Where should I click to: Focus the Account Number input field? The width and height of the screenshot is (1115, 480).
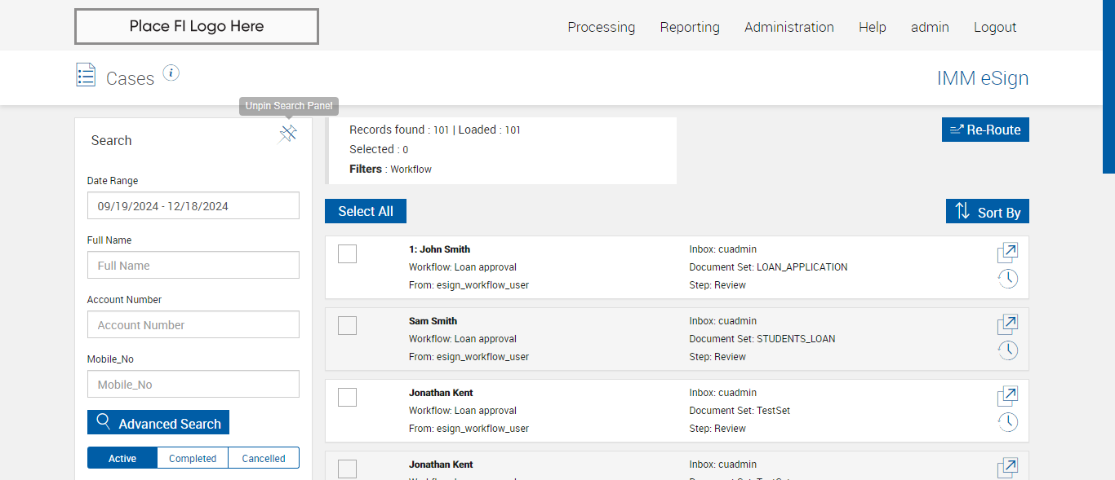click(x=193, y=325)
